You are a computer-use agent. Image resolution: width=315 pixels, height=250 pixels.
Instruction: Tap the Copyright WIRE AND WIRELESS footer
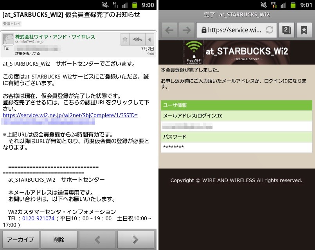pyautogui.click(x=236, y=180)
